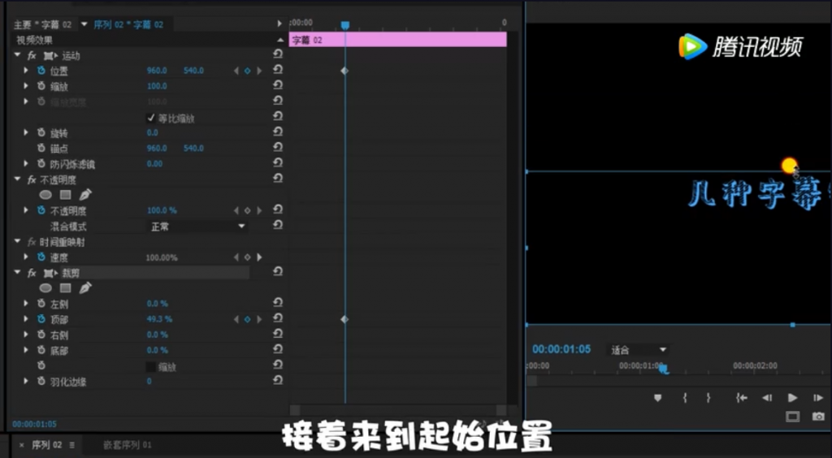Select the pink 字幕 02 clip bar
The height and width of the screenshot is (458, 832).
(x=397, y=40)
